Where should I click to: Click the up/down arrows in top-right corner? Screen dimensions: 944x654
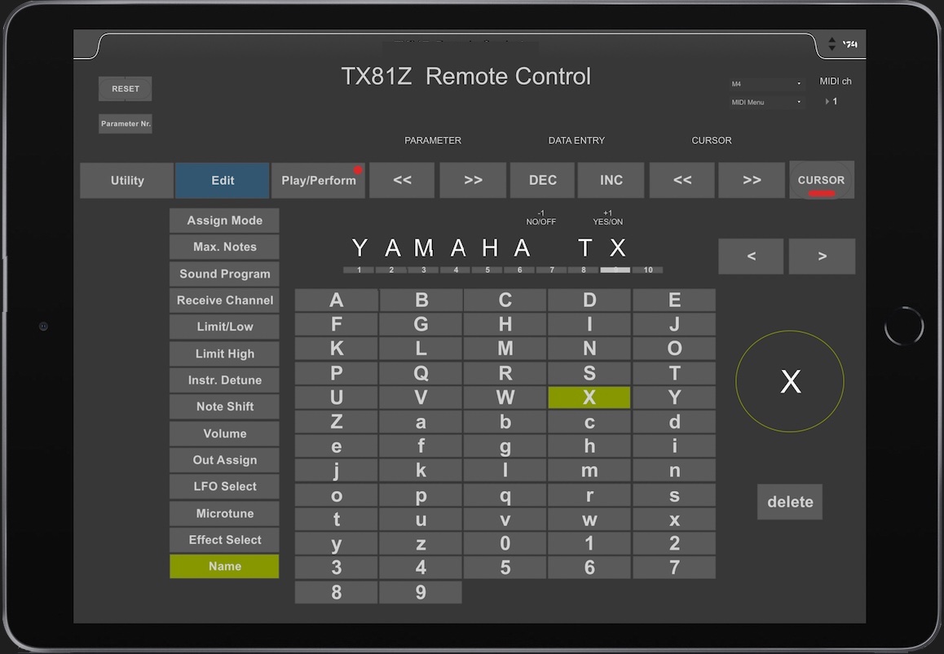tap(832, 44)
